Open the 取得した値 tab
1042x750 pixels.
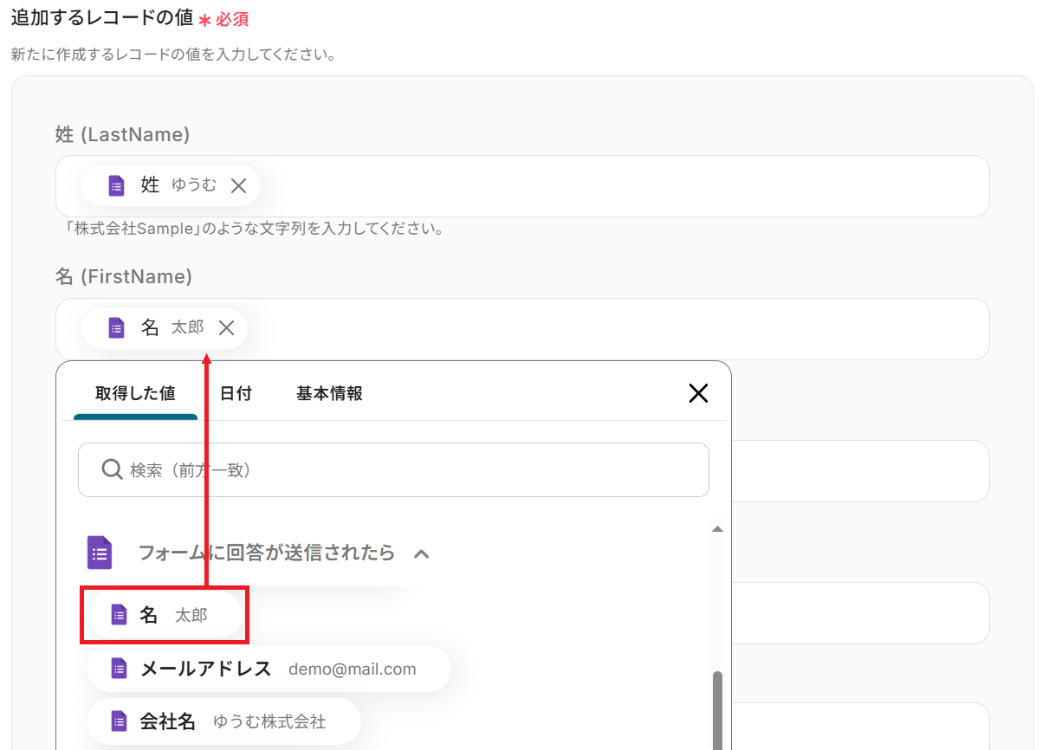click(135, 393)
